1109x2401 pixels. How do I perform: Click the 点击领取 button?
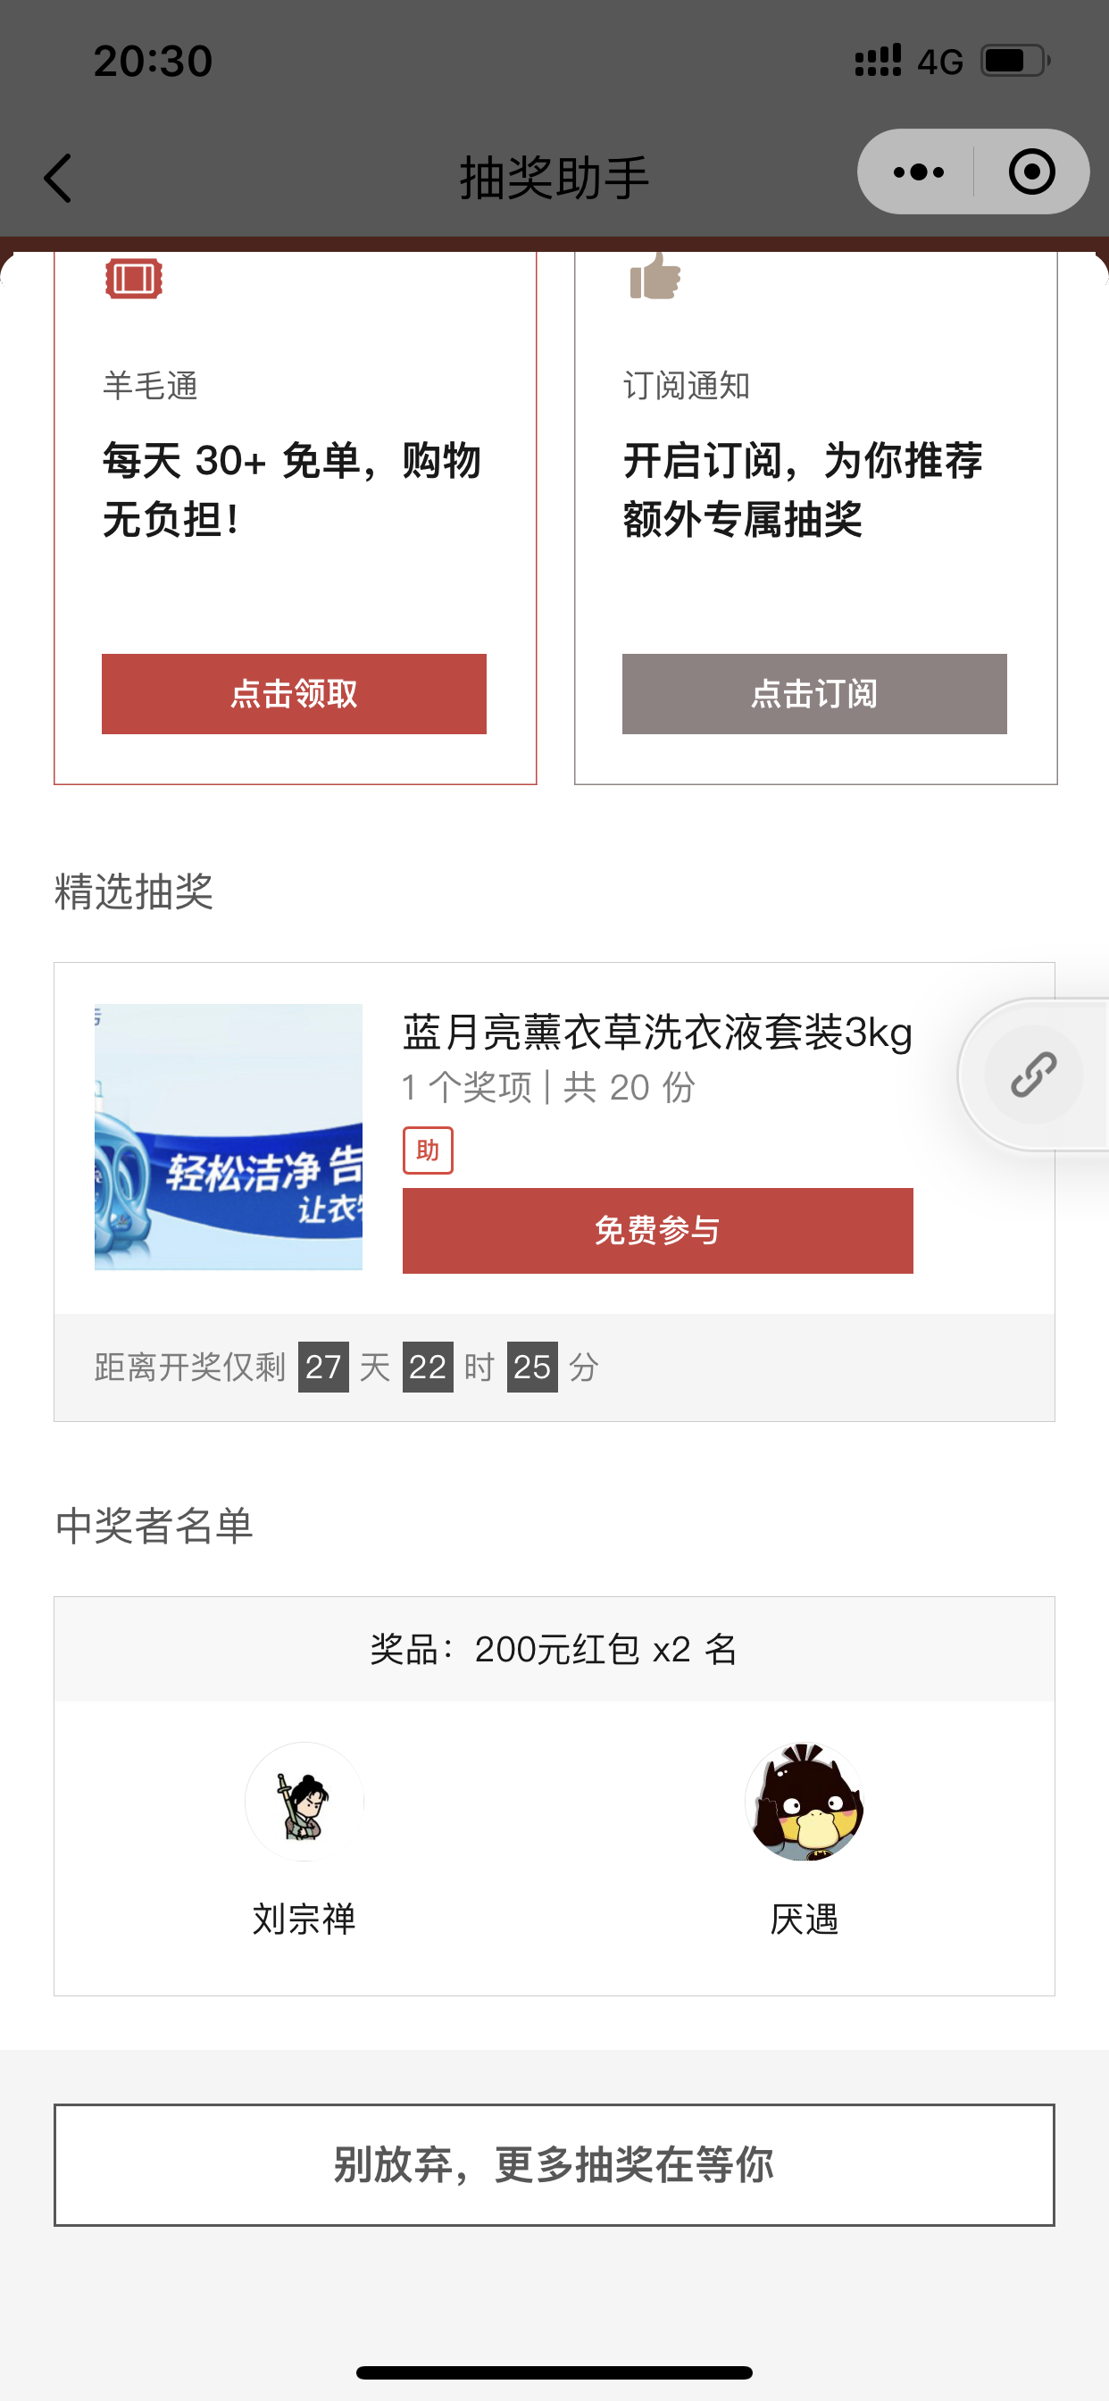(x=294, y=693)
